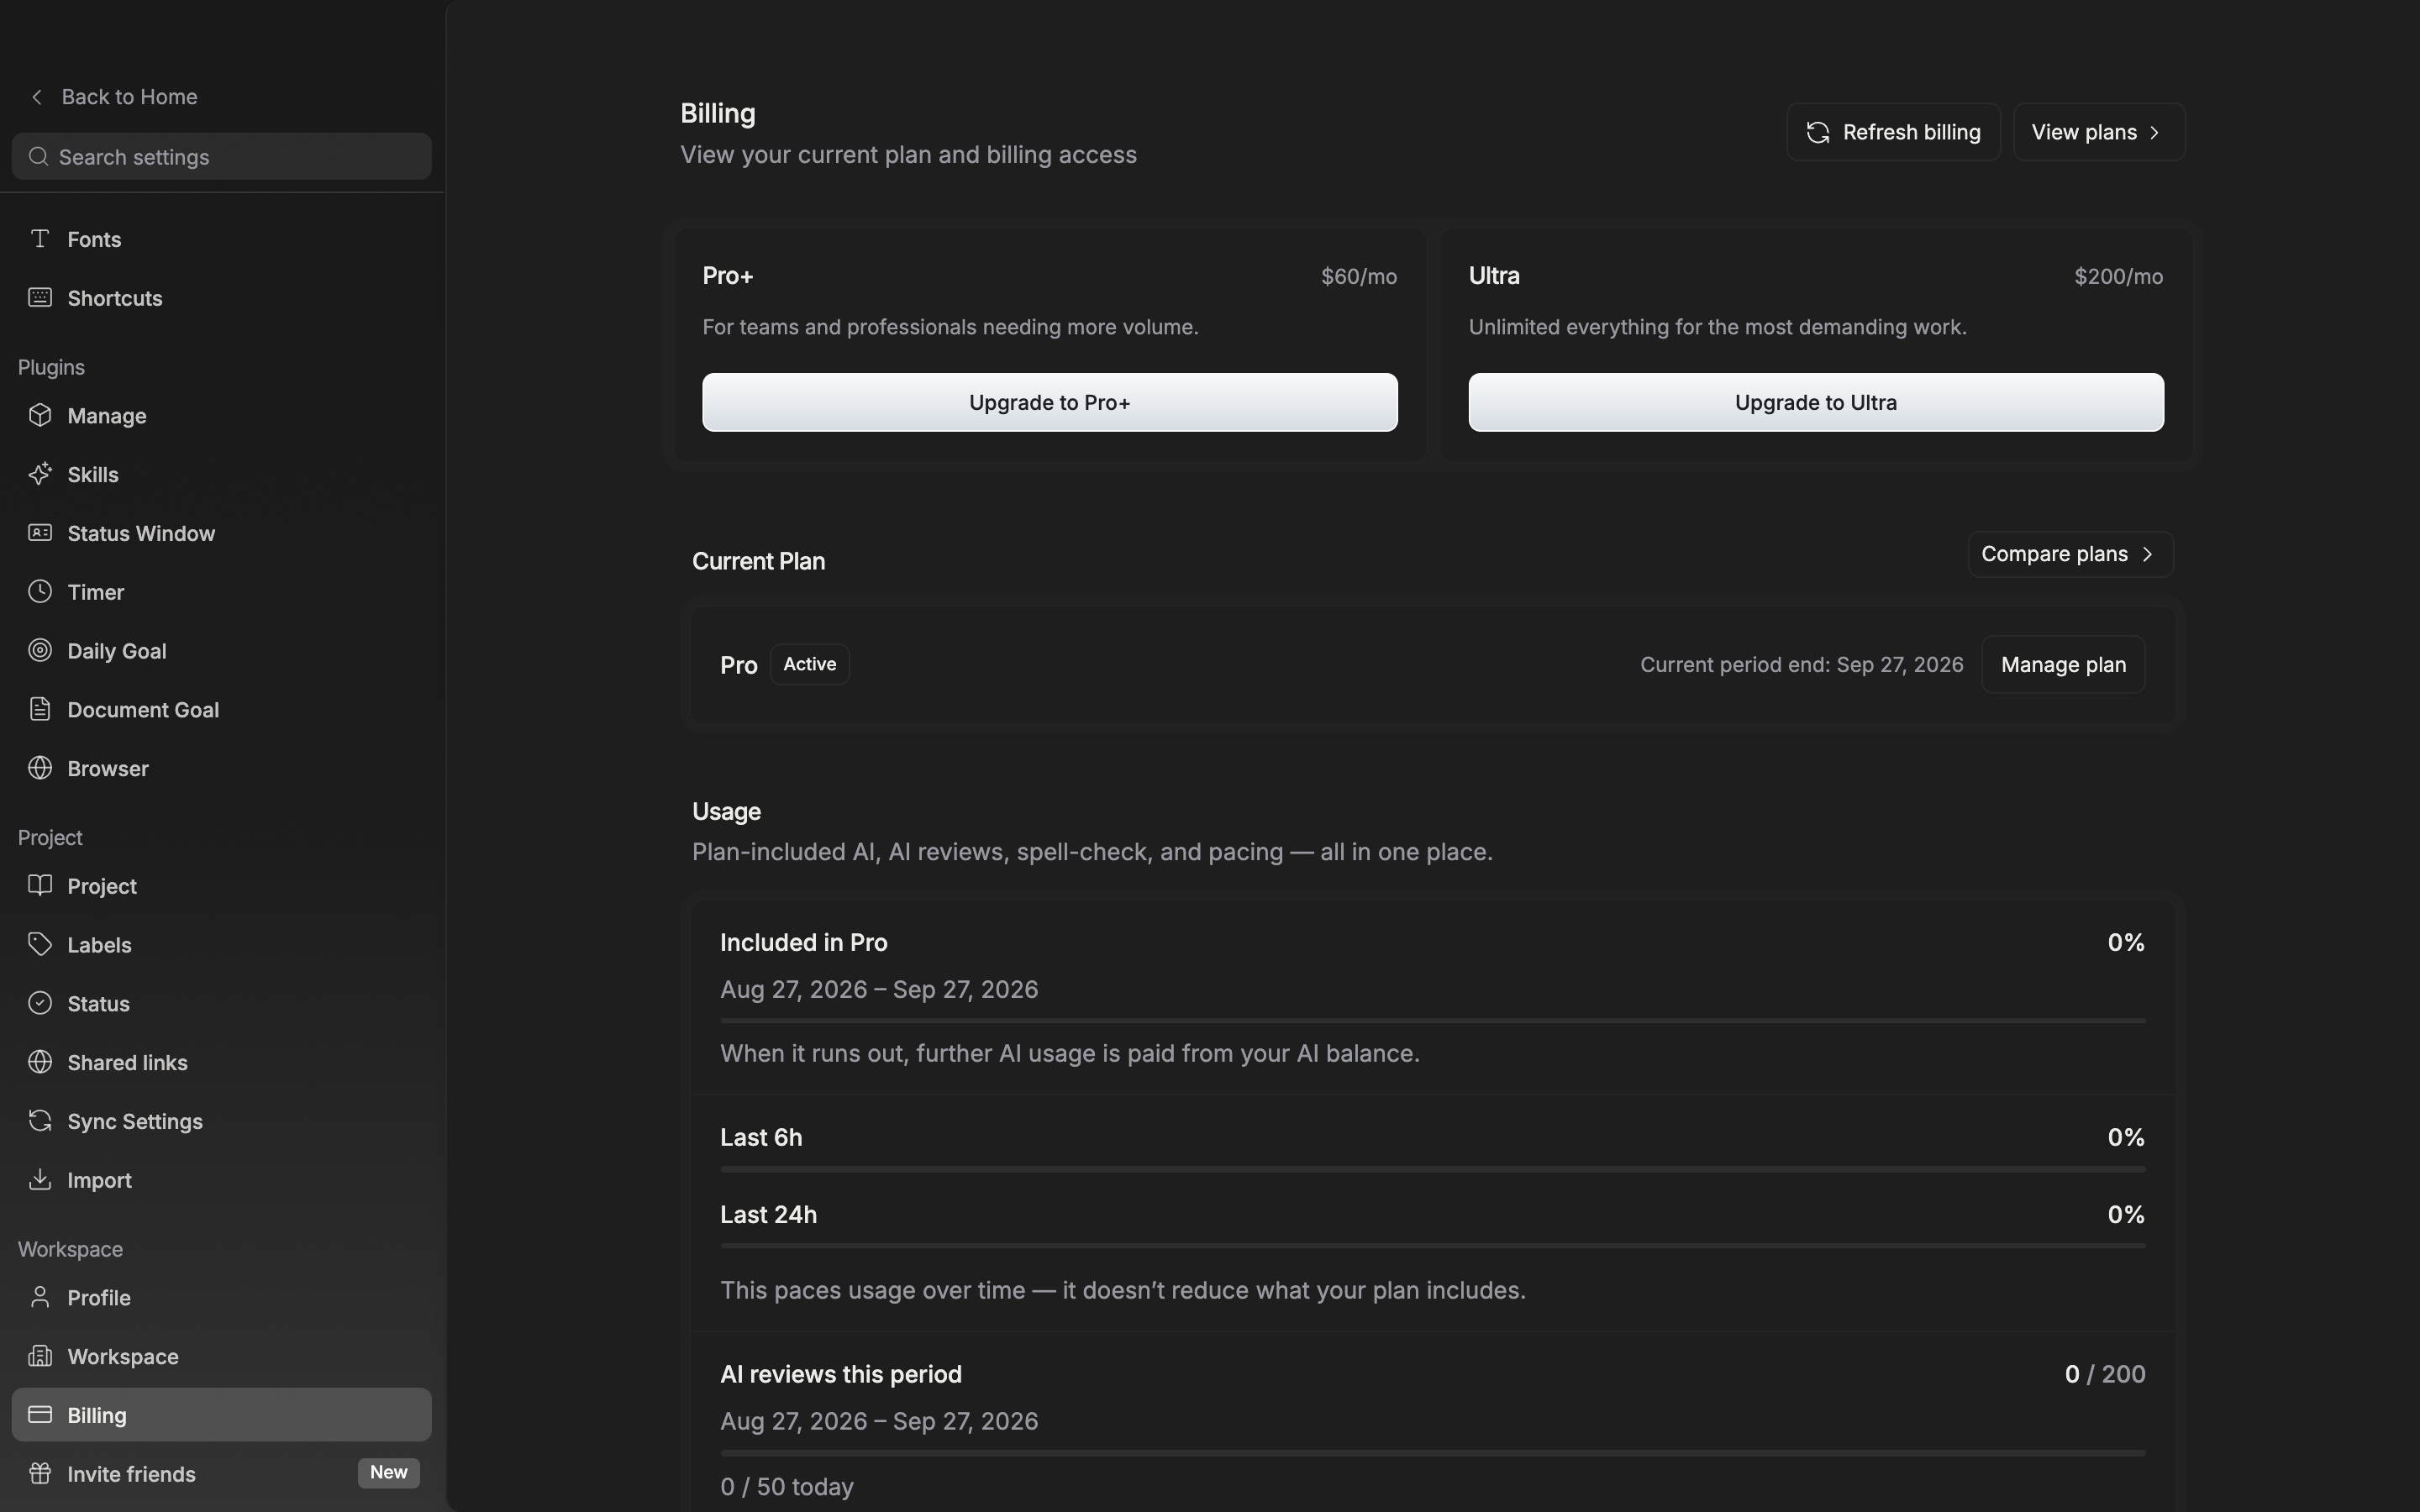Click the Timer clock icon
This screenshot has width=2420, height=1512.
click(40, 591)
